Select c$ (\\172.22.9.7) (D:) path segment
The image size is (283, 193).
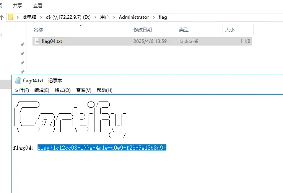(x=68, y=17)
